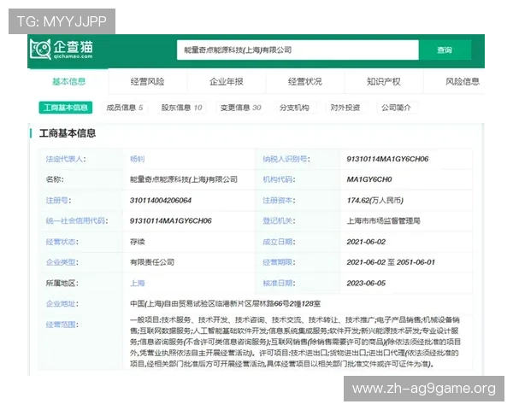The height and width of the screenshot is (410, 513).
Task: Click the 上海市市场监督管理局 registration authority value
Action: (x=383, y=221)
